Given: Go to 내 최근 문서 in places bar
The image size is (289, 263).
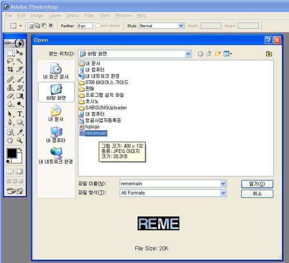Looking at the screenshot, I should (56, 71).
